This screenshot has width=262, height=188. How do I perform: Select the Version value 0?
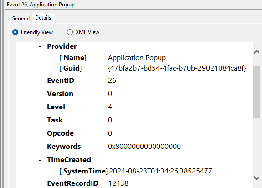[x=110, y=94]
